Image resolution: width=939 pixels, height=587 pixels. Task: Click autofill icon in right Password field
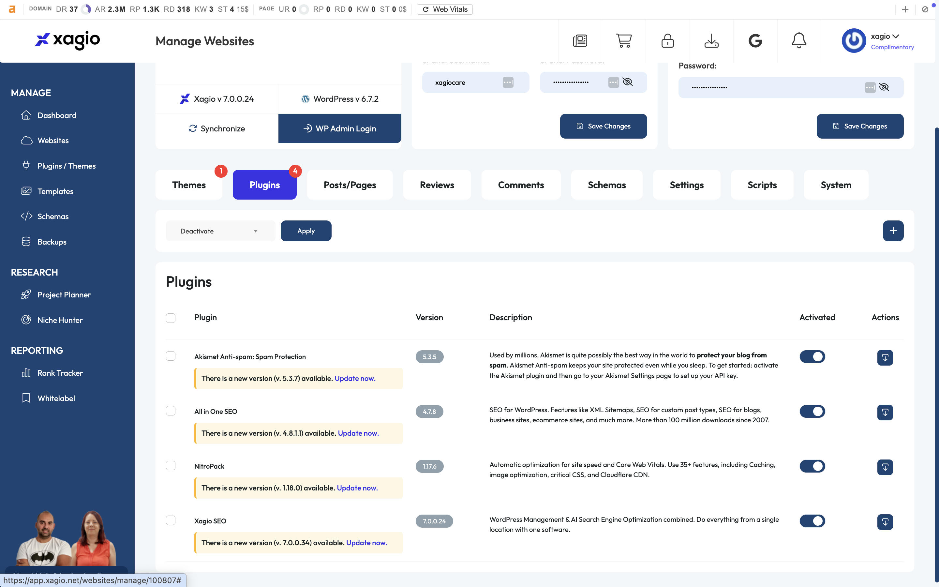pos(870,87)
